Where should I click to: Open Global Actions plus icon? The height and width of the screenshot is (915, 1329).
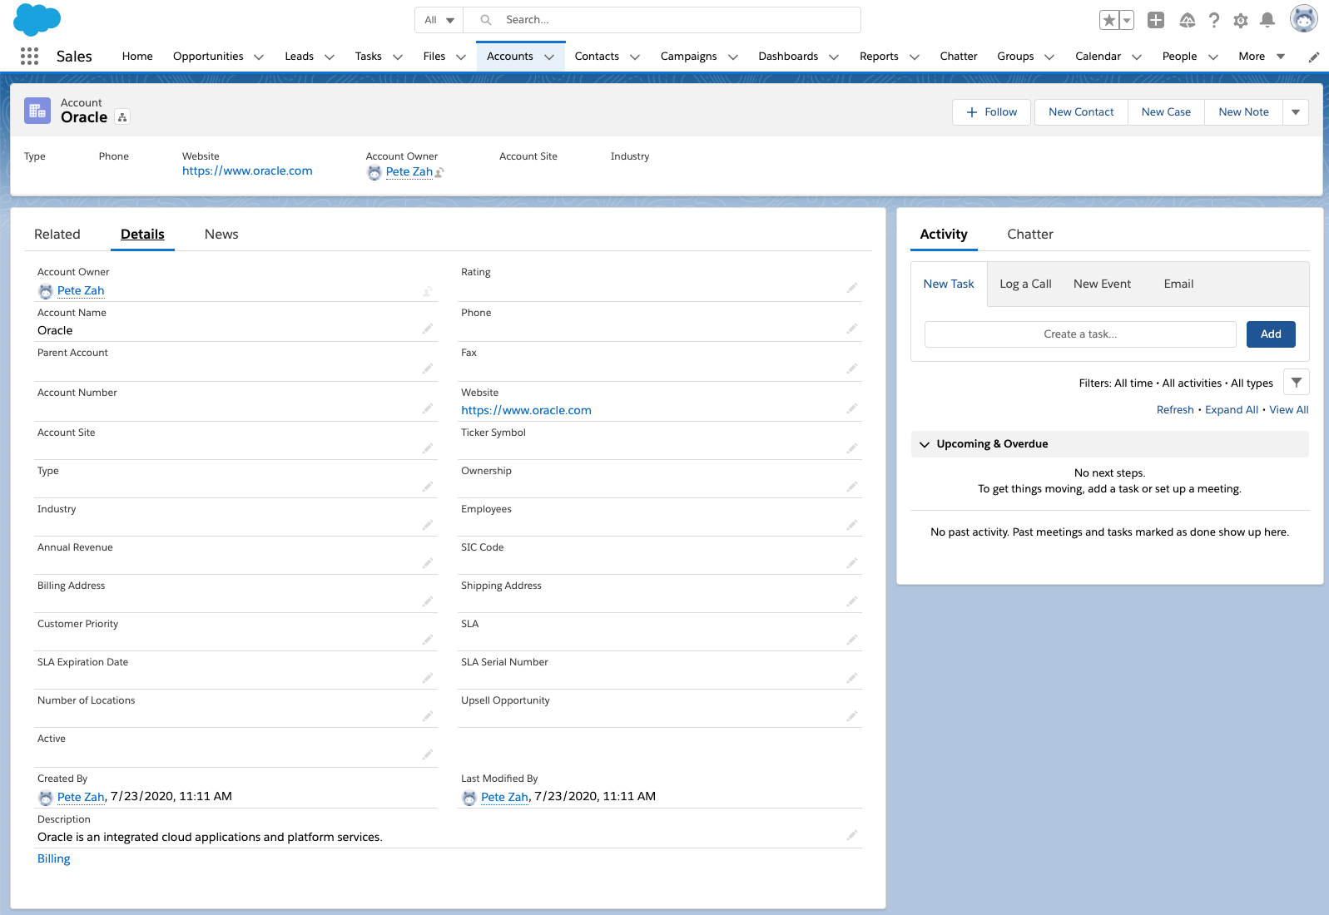coord(1156,20)
